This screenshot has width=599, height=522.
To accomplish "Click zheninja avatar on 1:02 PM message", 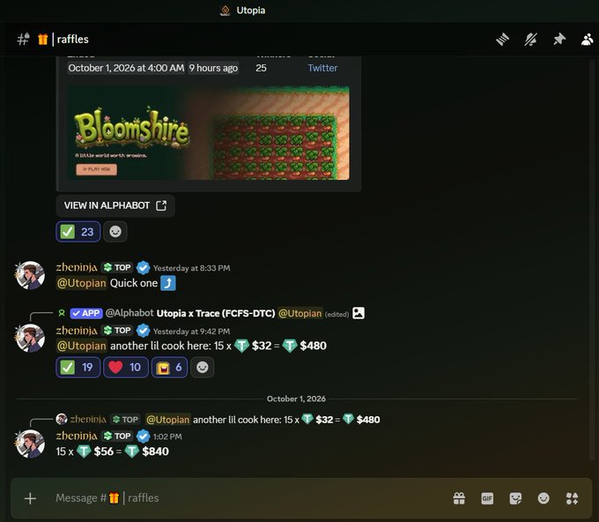I will coord(30,444).
